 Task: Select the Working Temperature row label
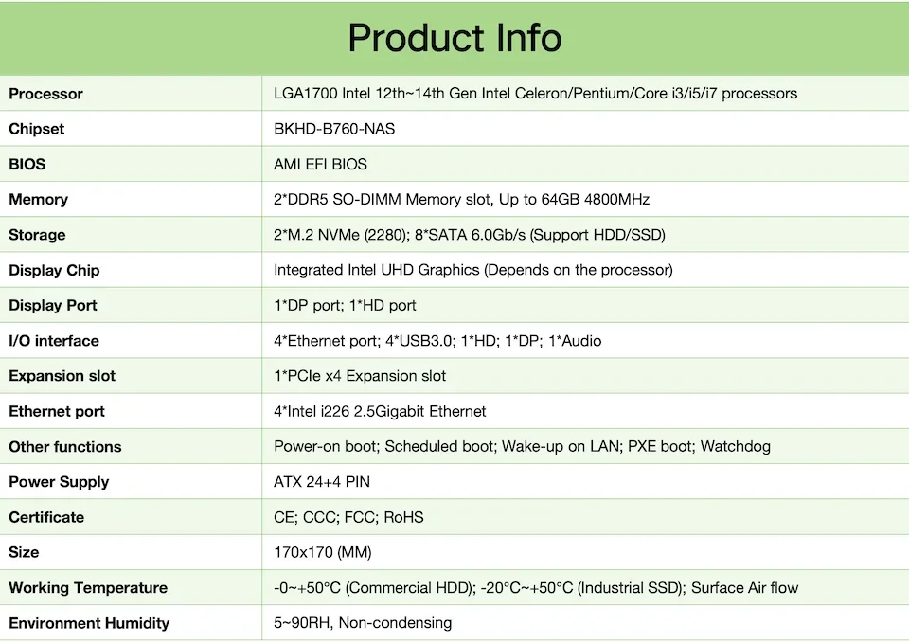coord(88,588)
